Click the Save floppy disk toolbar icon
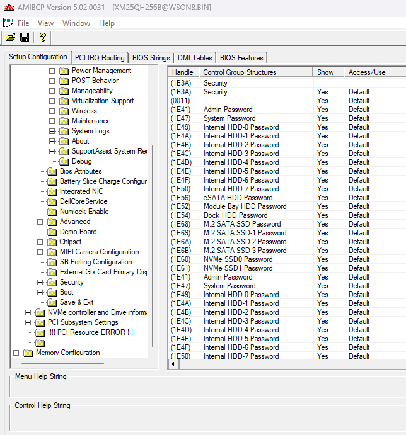The width and height of the screenshot is (406, 435). click(x=25, y=37)
